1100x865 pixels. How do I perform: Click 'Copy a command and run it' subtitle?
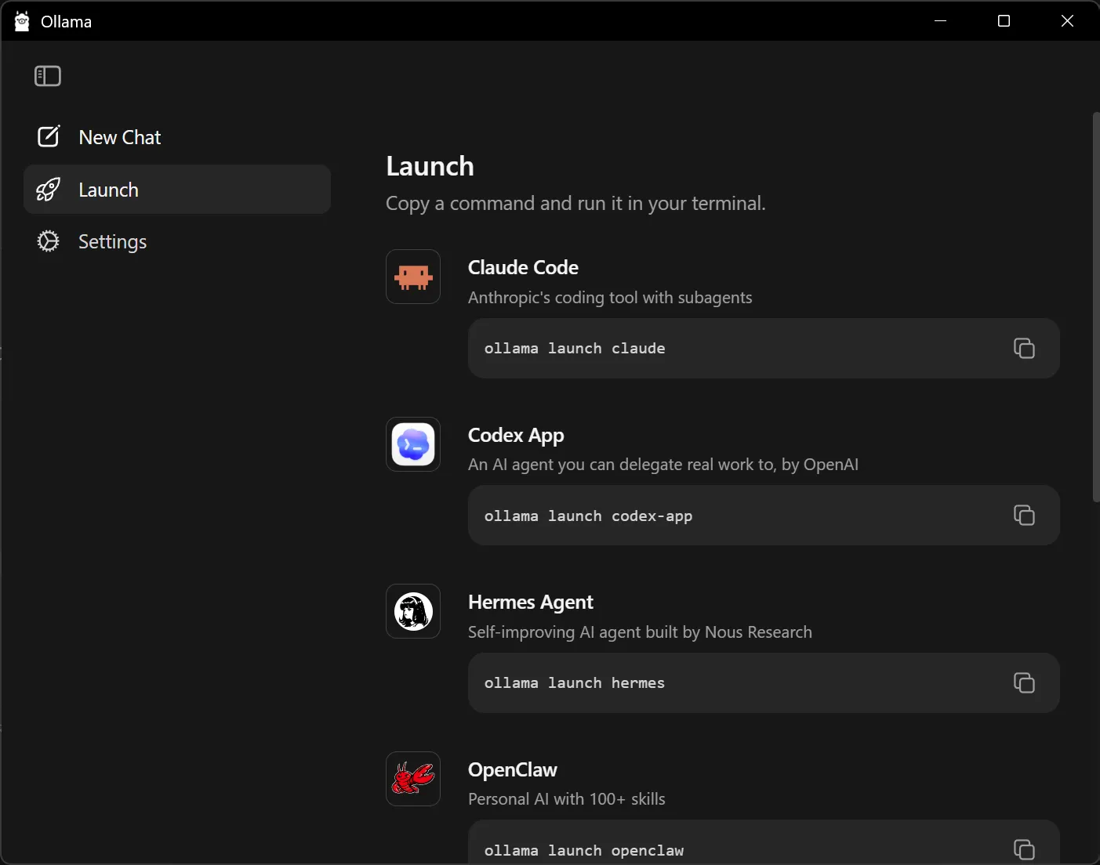click(x=575, y=204)
